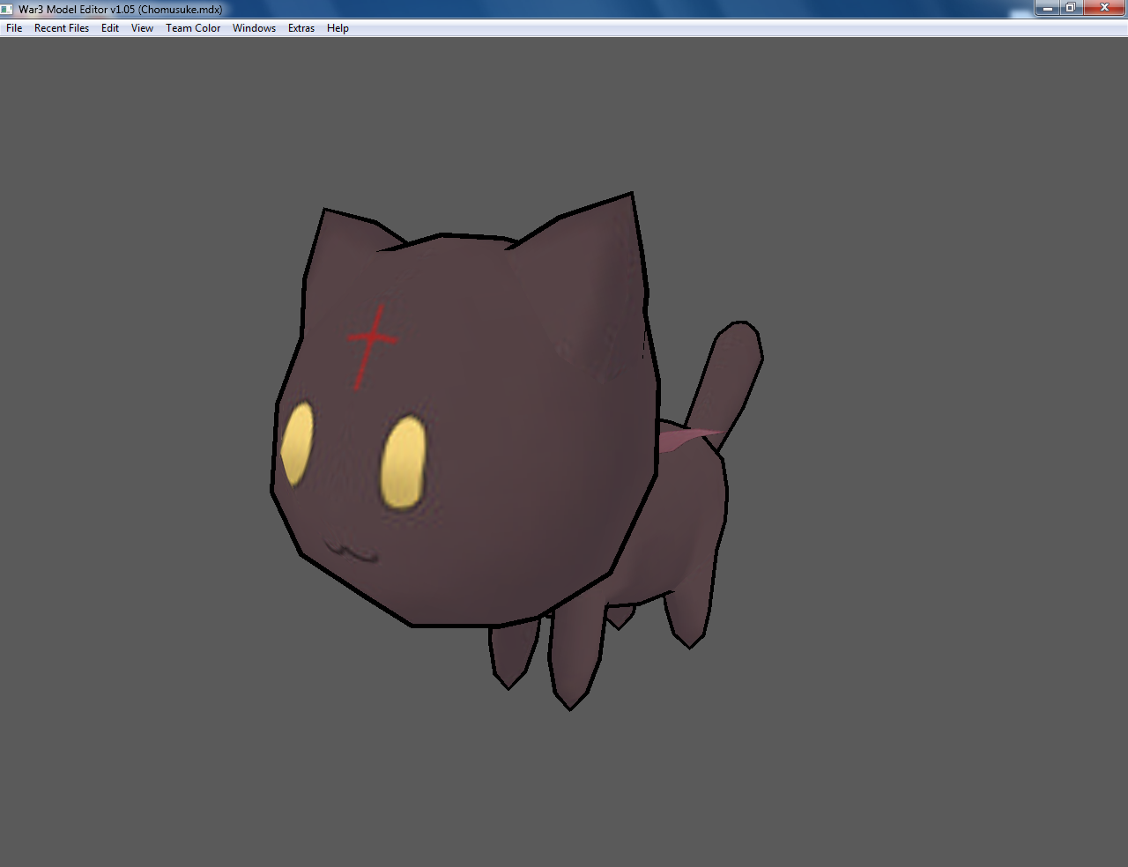Open the File menu
The width and height of the screenshot is (1128, 867).
click(x=14, y=28)
